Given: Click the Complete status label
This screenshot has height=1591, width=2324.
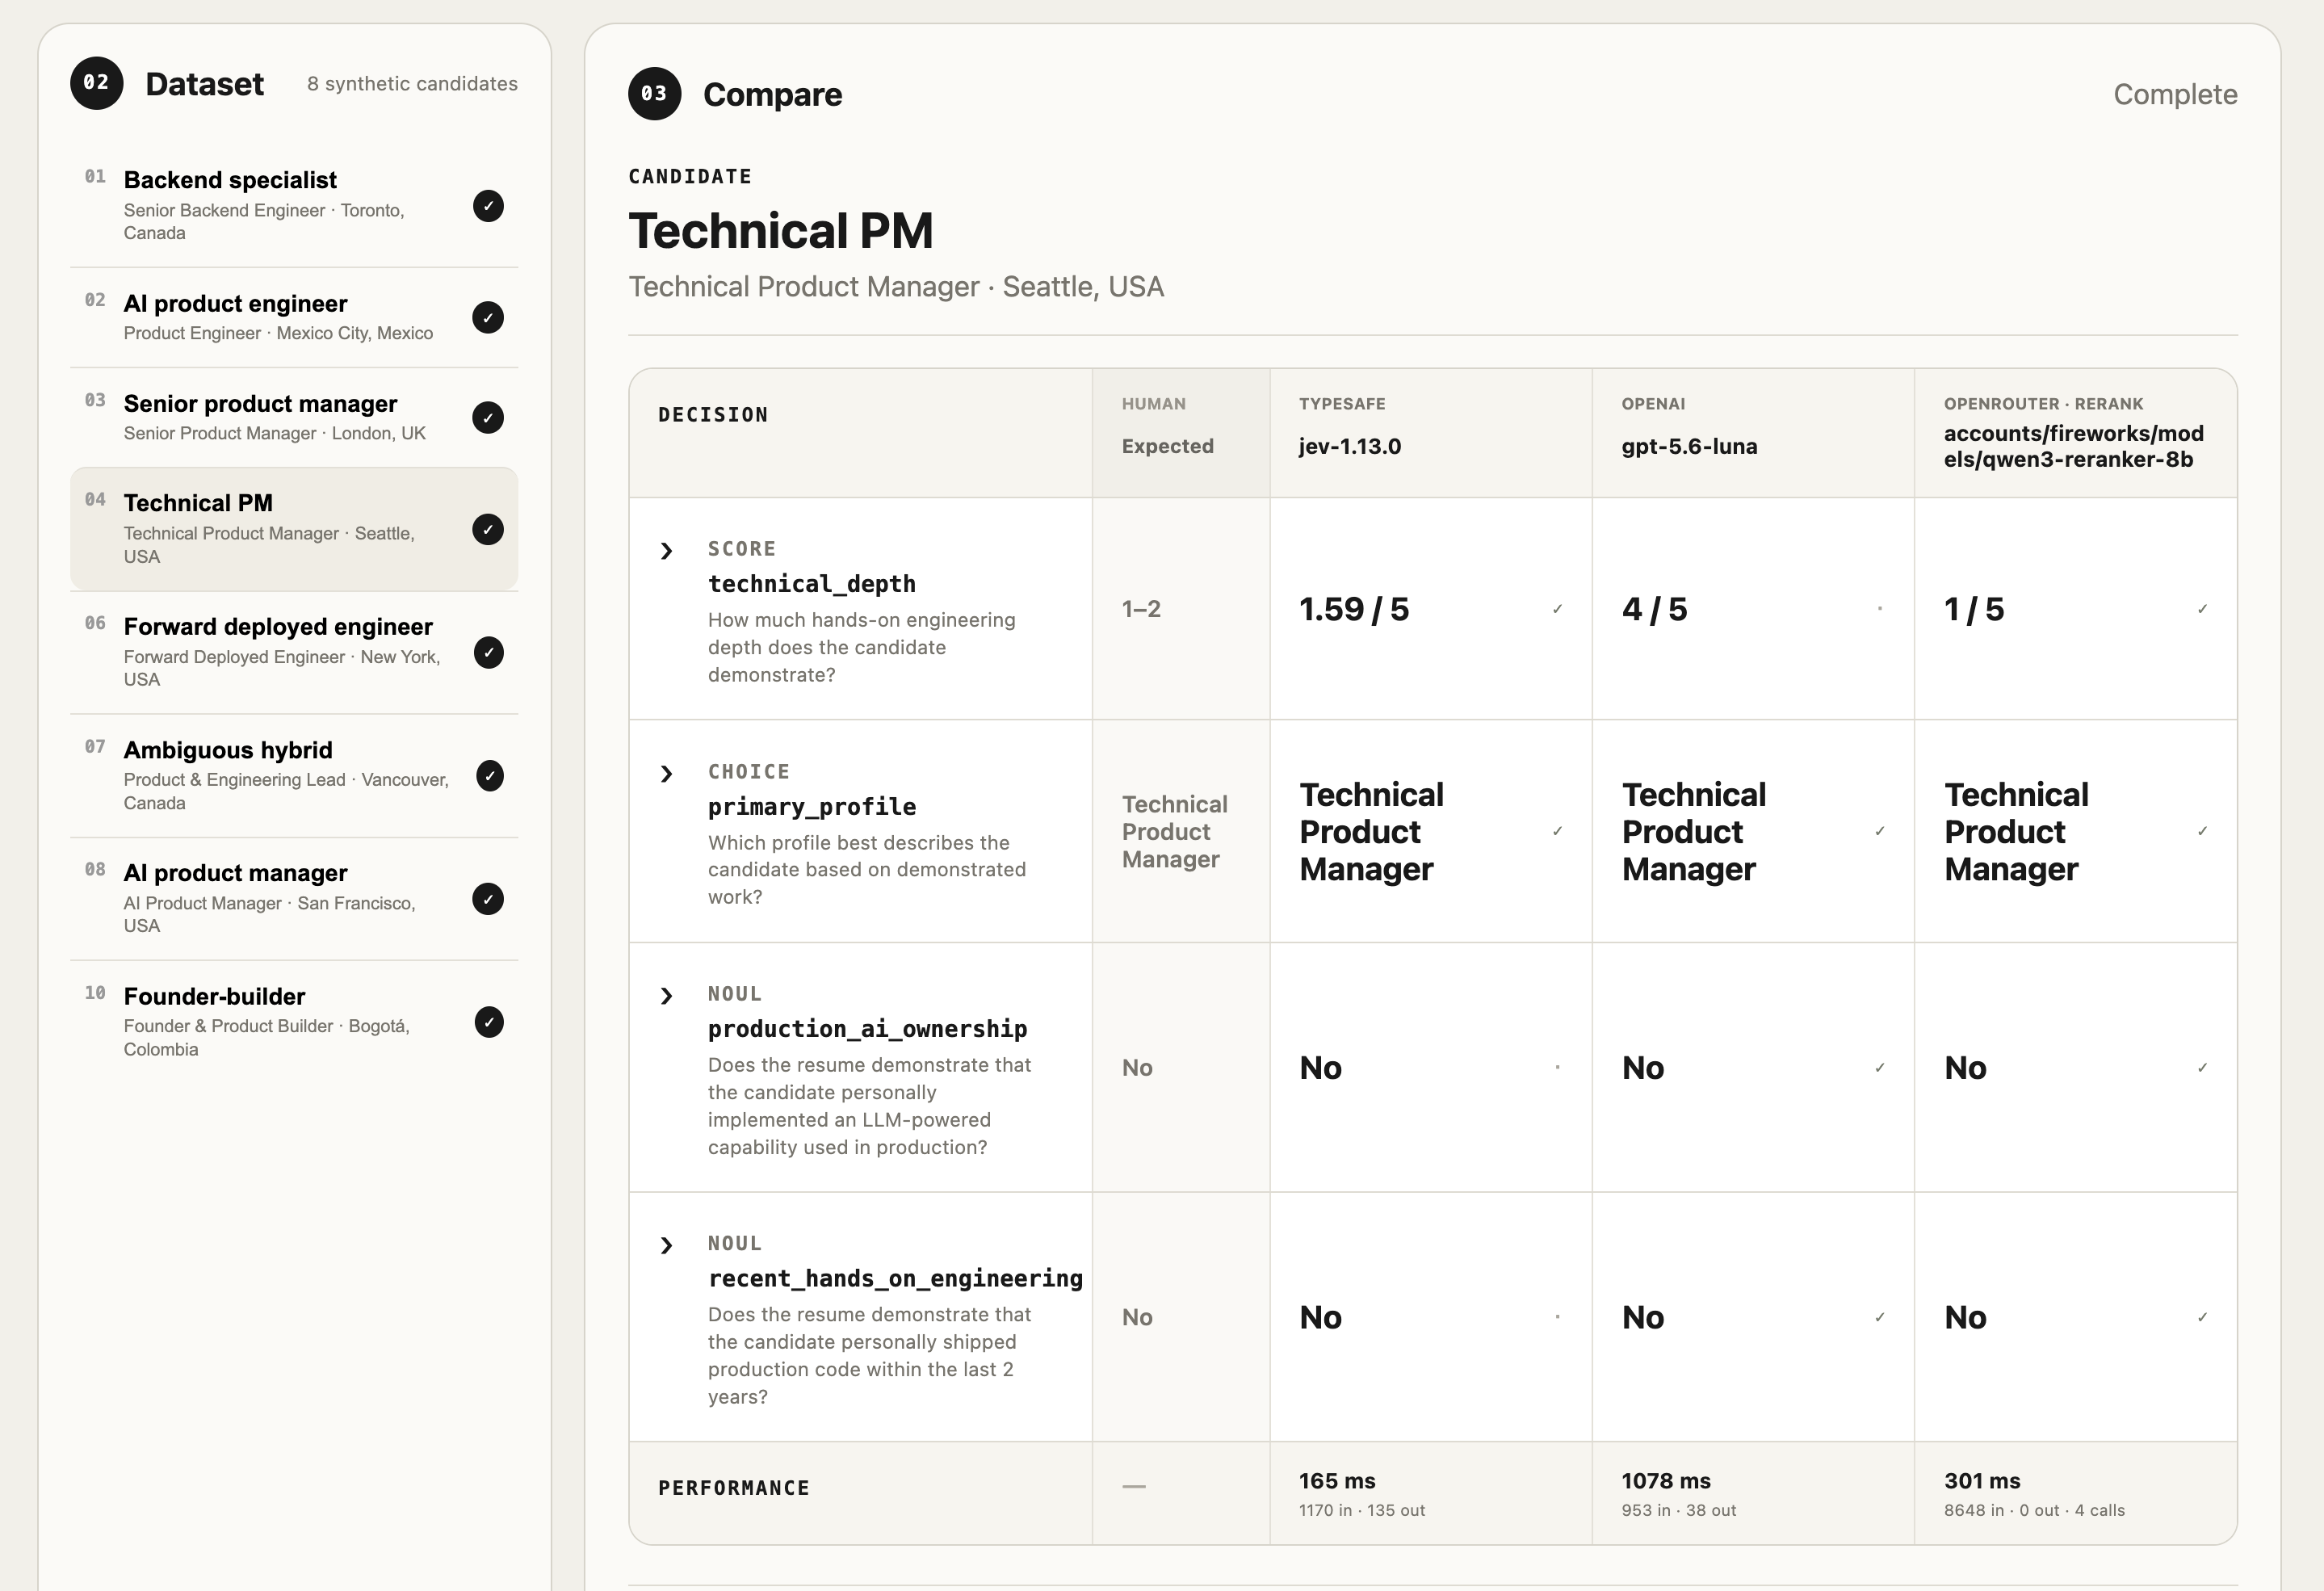Looking at the screenshot, I should point(2175,94).
